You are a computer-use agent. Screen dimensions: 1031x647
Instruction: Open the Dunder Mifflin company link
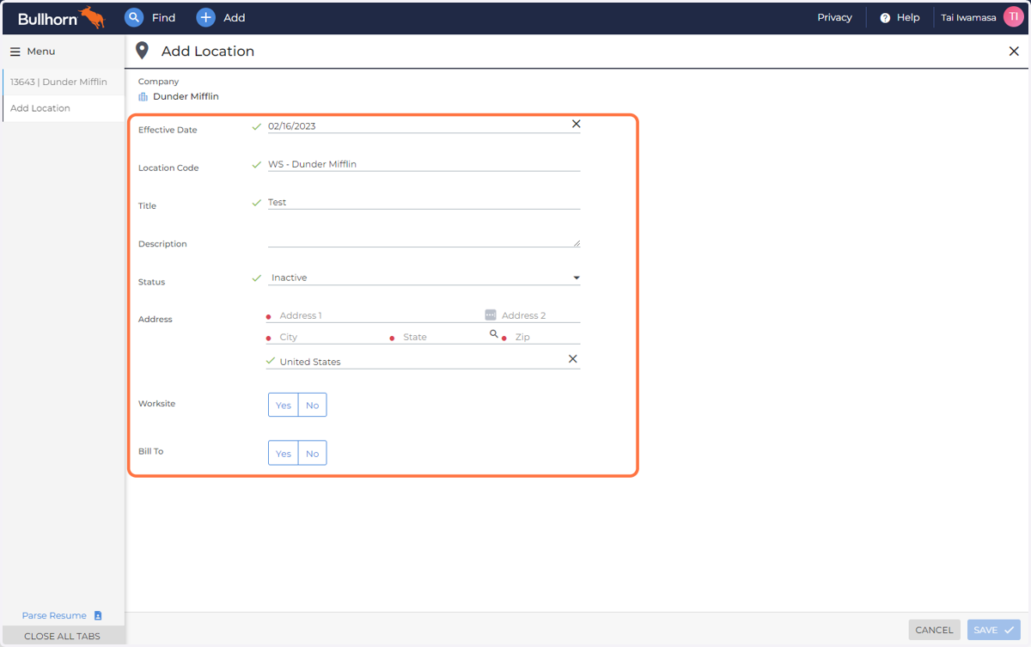pyautogui.click(x=186, y=96)
